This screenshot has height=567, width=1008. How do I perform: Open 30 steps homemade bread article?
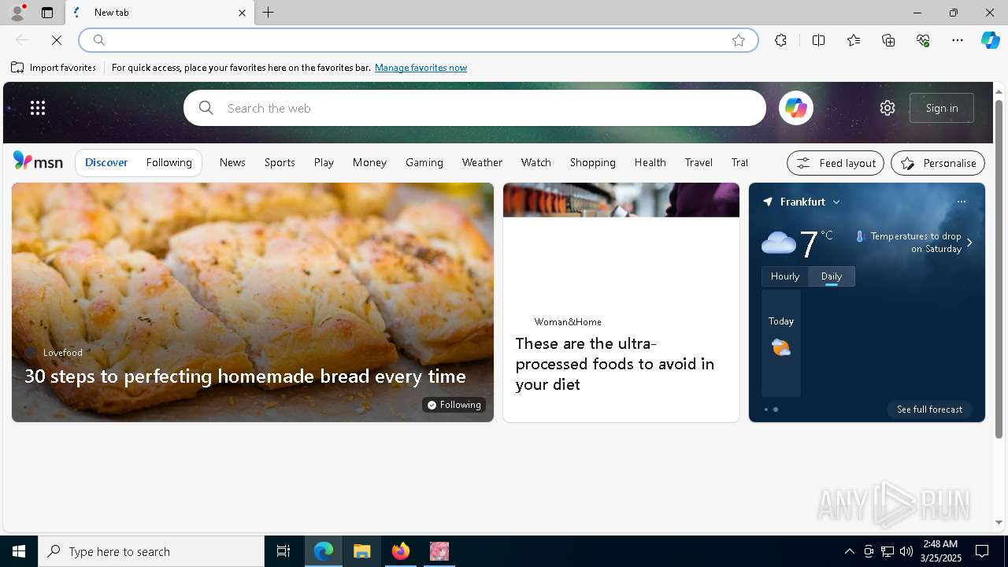(245, 376)
